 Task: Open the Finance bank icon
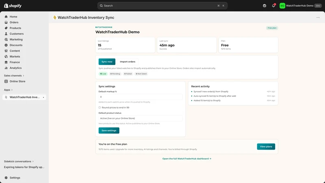coord(6,62)
